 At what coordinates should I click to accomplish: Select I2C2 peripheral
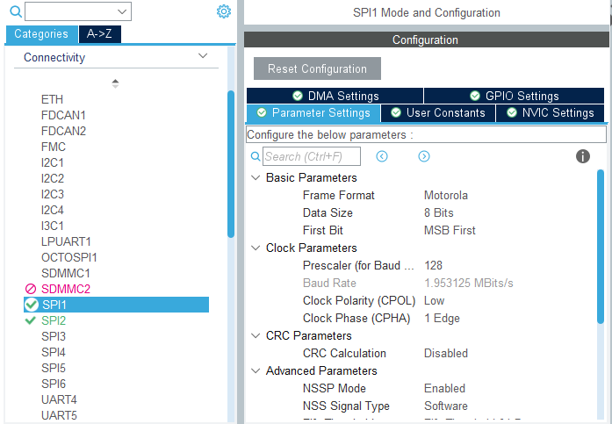click(53, 179)
